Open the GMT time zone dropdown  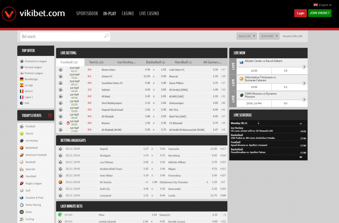[269, 36]
